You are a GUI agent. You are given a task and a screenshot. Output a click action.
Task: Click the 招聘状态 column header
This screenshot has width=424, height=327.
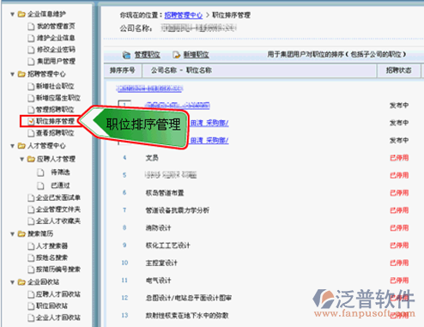398,70
